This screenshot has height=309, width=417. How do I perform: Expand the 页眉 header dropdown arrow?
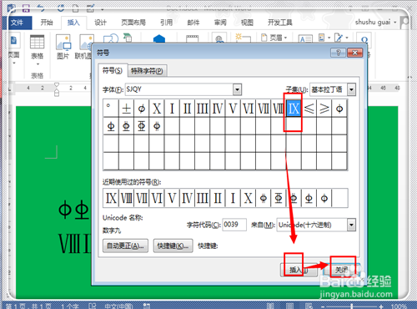click(285, 38)
